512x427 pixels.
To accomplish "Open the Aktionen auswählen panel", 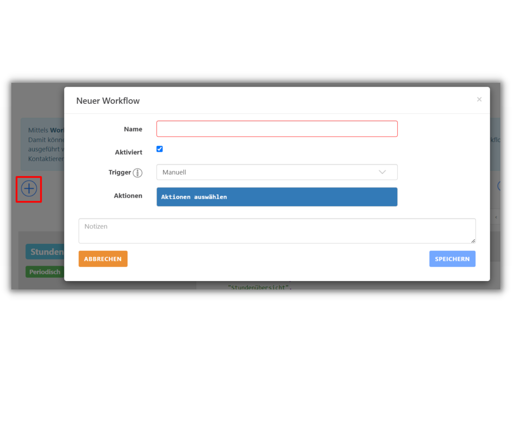I will pyautogui.click(x=276, y=197).
